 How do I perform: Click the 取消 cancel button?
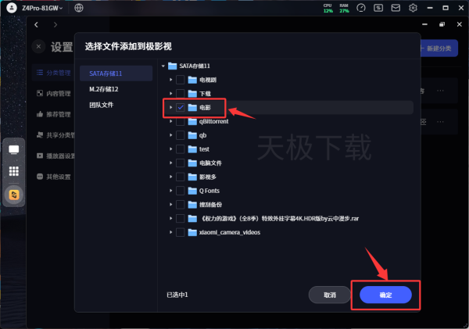[329, 295]
